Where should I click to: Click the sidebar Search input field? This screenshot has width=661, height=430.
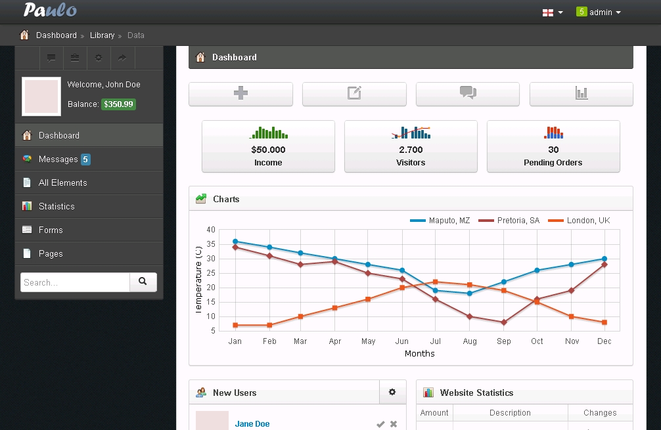coord(75,282)
